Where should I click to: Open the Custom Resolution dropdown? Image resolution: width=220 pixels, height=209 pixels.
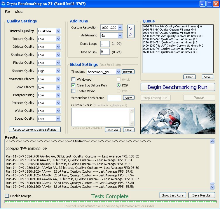[x=120, y=28]
